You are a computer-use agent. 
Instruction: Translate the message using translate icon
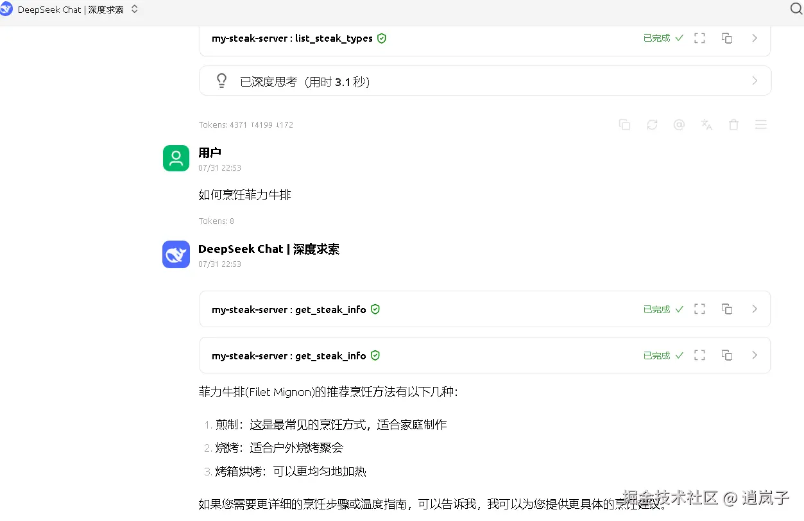(x=706, y=125)
